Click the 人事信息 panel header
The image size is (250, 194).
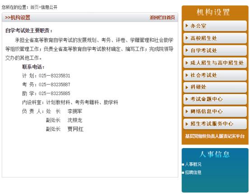point(215,154)
